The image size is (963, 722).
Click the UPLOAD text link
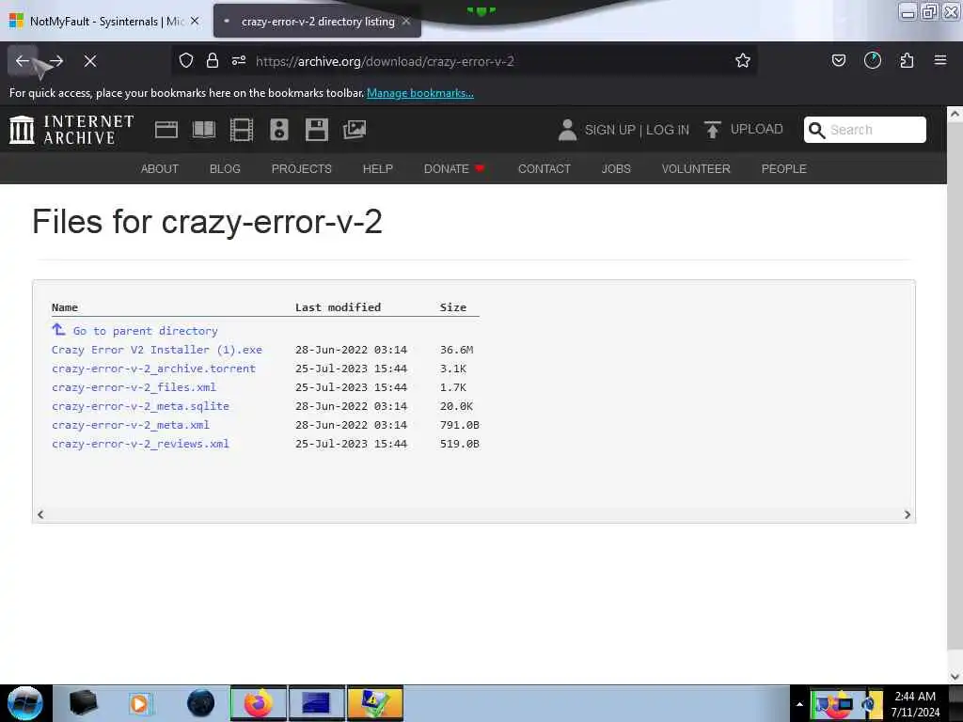(757, 129)
